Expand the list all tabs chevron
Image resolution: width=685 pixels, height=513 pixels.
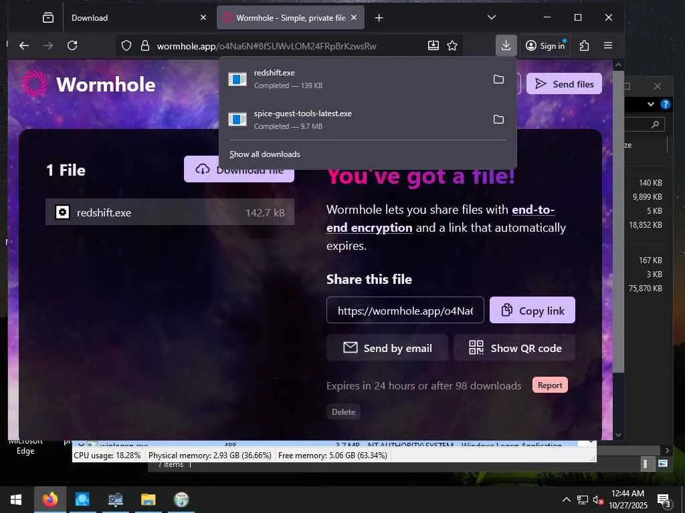tap(492, 17)
